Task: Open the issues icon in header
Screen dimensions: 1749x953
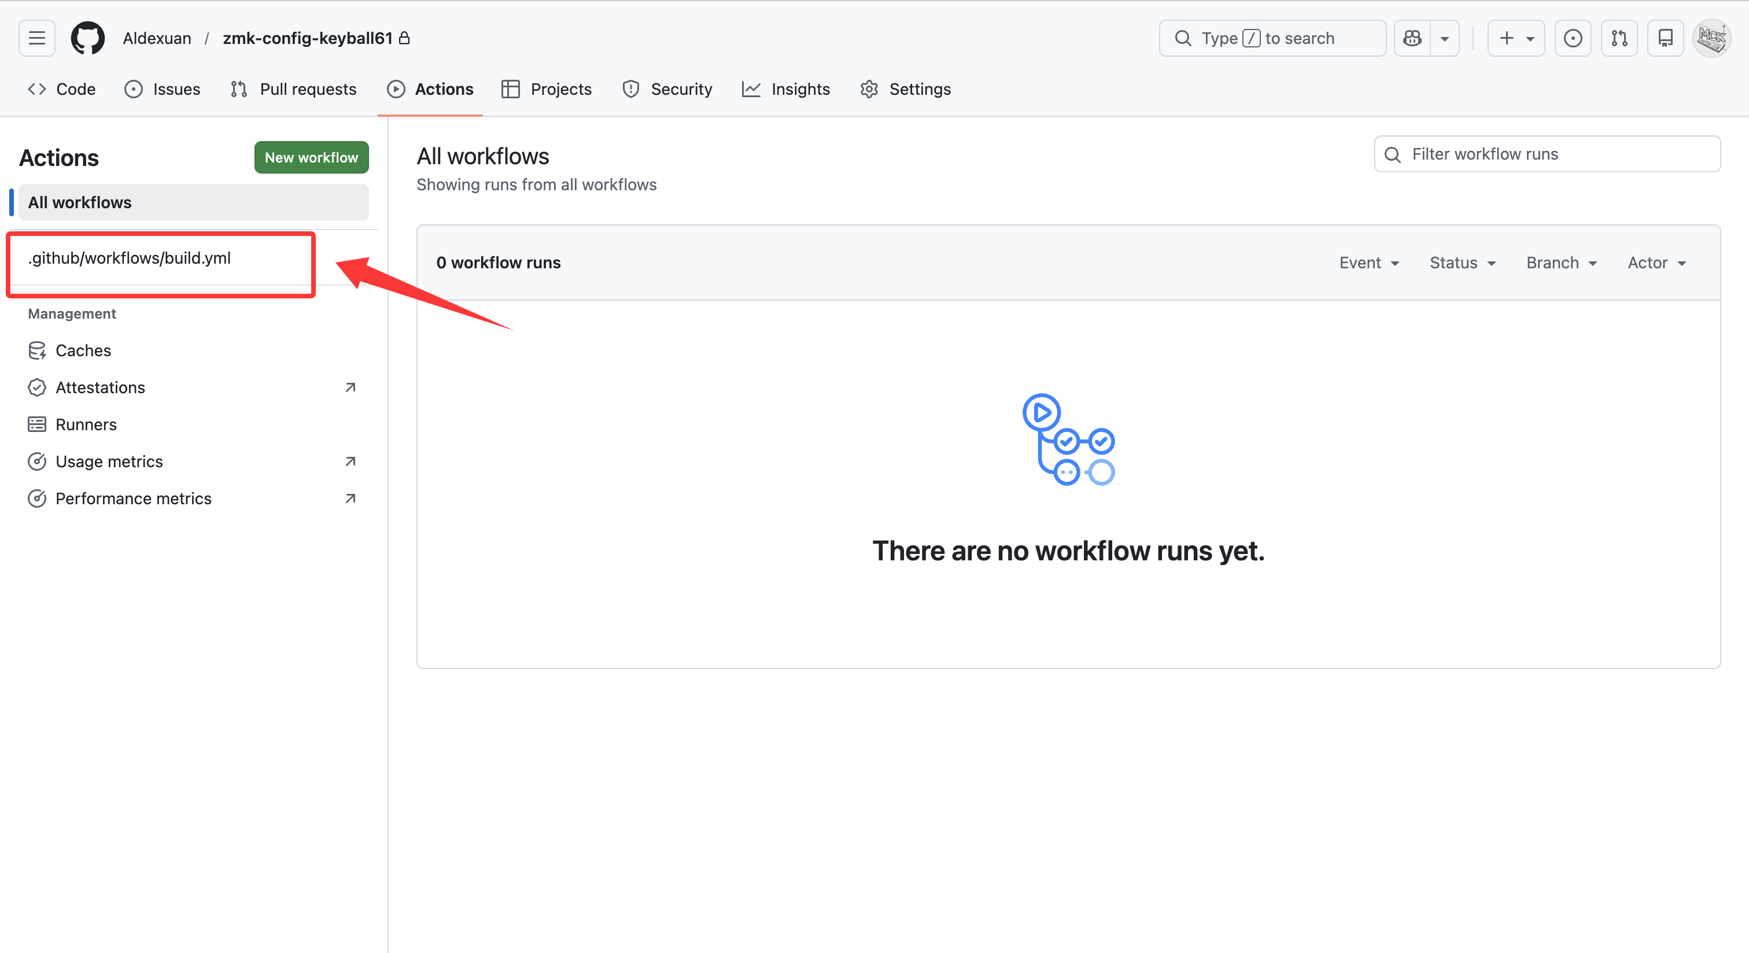Action: [1573, 38]
